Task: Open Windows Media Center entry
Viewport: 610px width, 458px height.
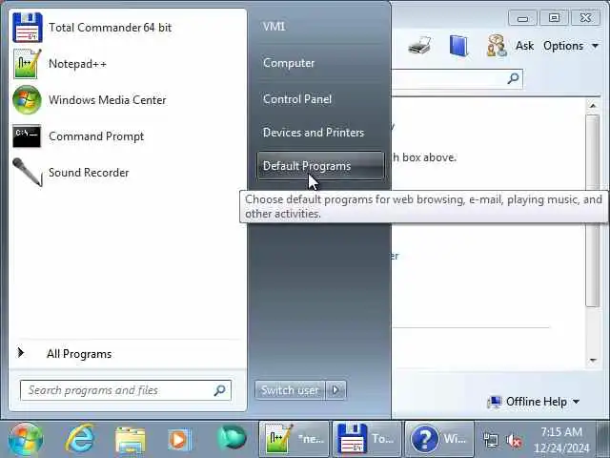Action: pos(128,100)
